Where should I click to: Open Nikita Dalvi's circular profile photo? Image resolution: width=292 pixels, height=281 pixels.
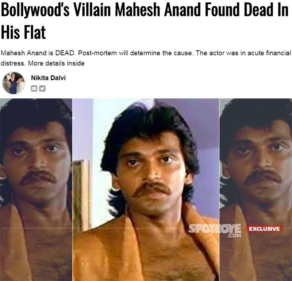tap(14, 83)
